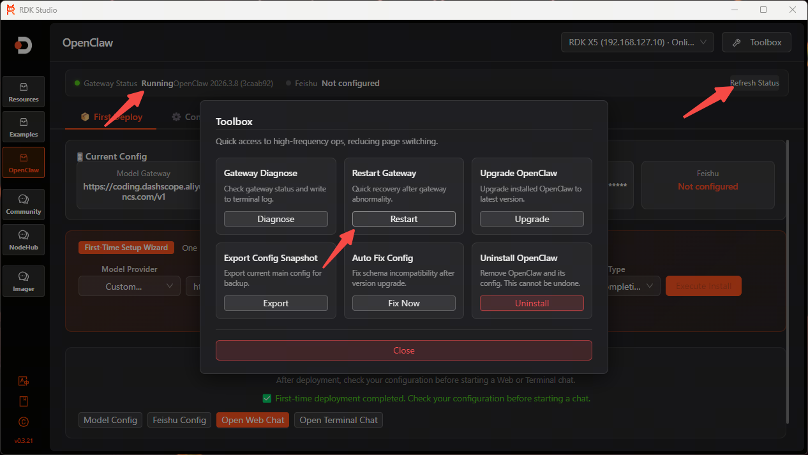
Task: Click Refresh Status
Action: [x=754, y=83]
